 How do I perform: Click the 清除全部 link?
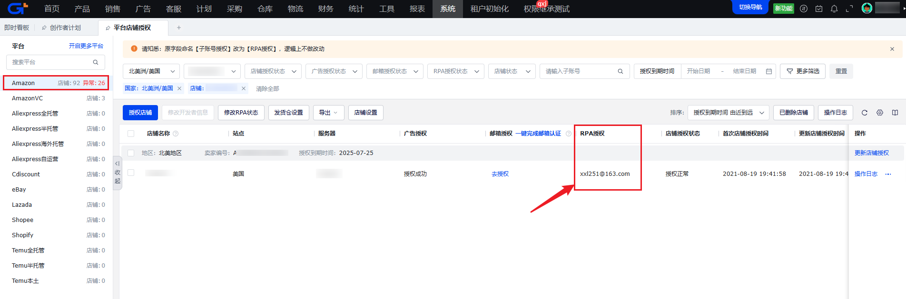(x=267, y=89)
